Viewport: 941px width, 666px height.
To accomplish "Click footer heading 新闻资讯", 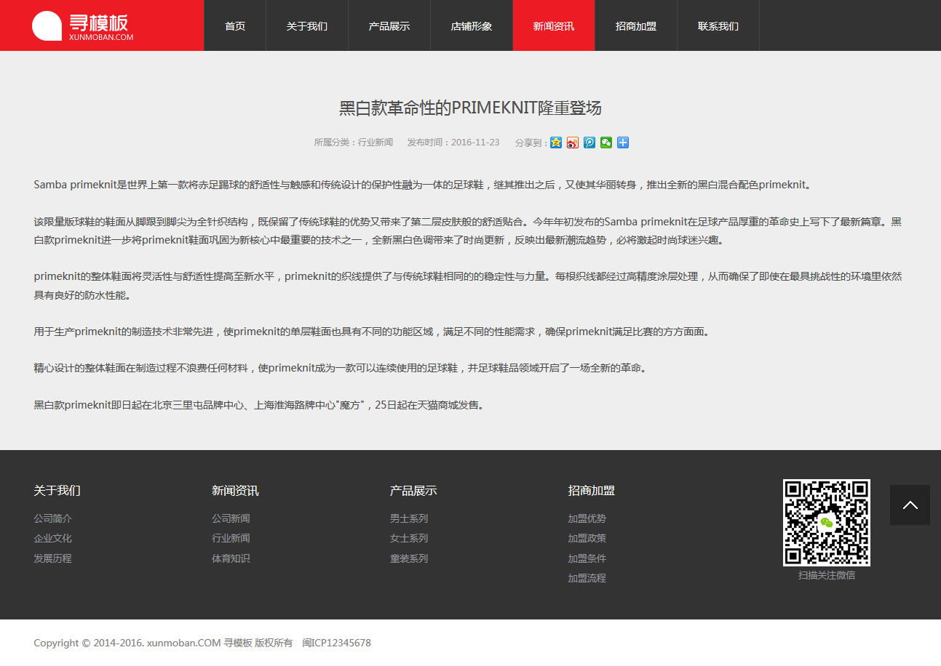I will [235, 491].
